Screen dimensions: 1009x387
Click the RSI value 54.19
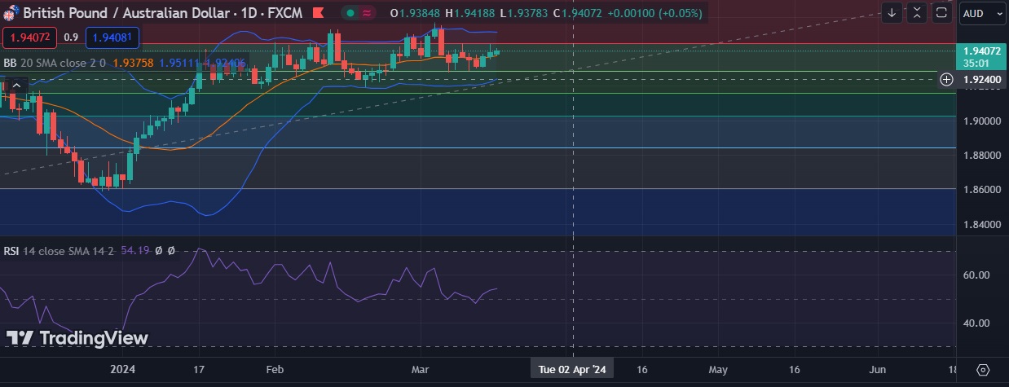point(134,251)
